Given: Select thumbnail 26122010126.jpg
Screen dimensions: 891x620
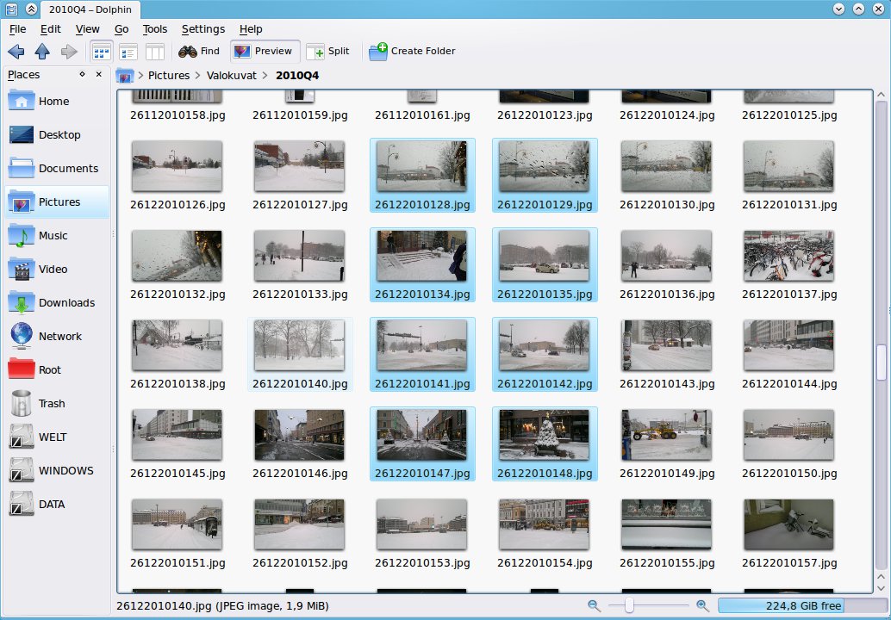Looking at the screenshot, I should tap(177, 166).
